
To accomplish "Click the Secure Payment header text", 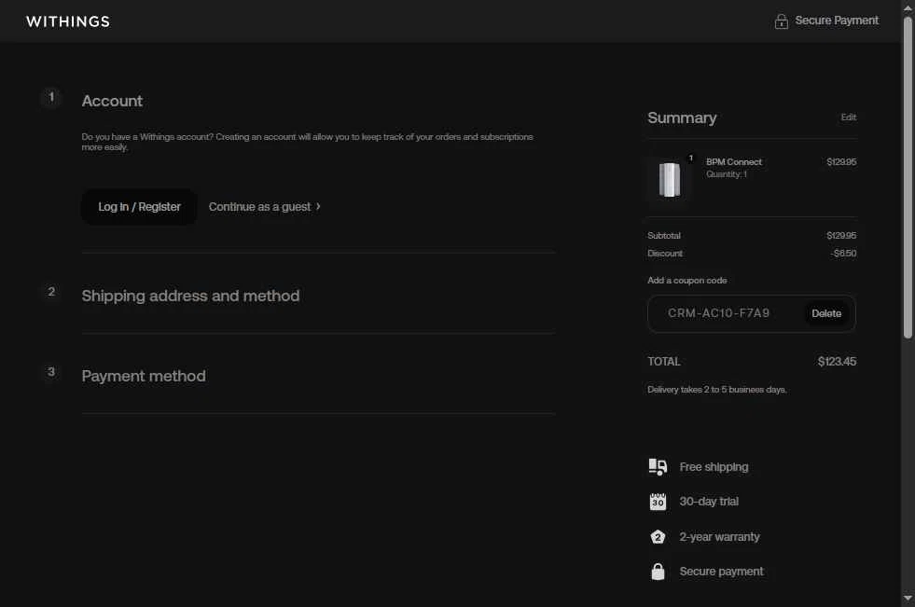I will pos(837,21).
